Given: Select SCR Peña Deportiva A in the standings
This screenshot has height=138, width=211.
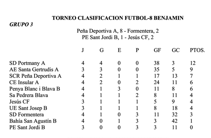Looking at the screenshot, I should 36,76.
